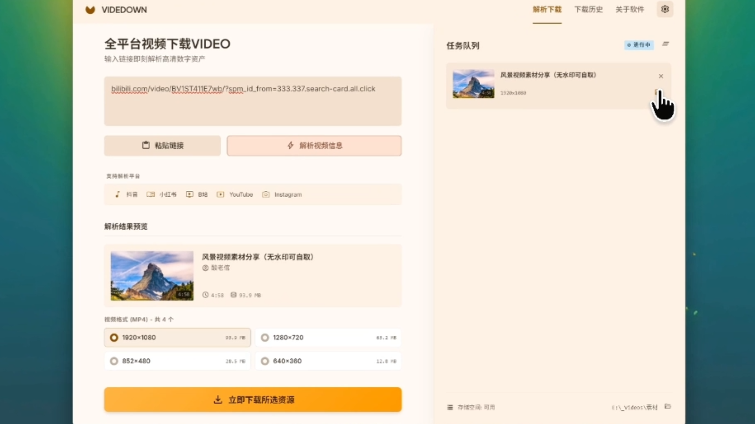Click the queued task thumbnail
755x424 pixels.
tap(473, 84)
